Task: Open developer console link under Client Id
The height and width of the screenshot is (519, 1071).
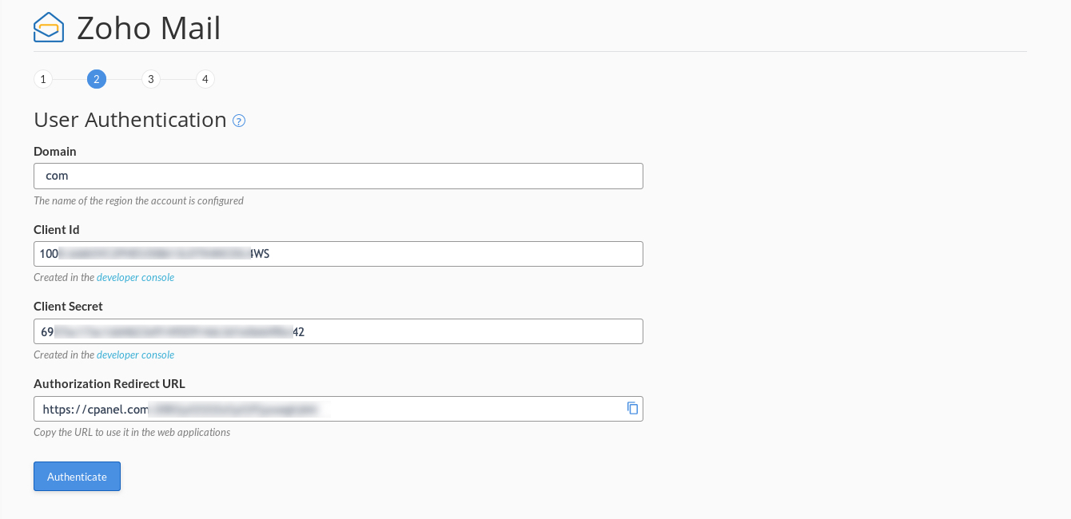Action: (x=135, y=278)
